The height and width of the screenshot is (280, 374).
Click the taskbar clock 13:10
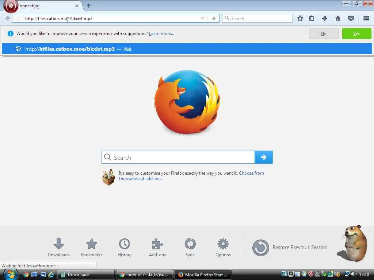364,274
